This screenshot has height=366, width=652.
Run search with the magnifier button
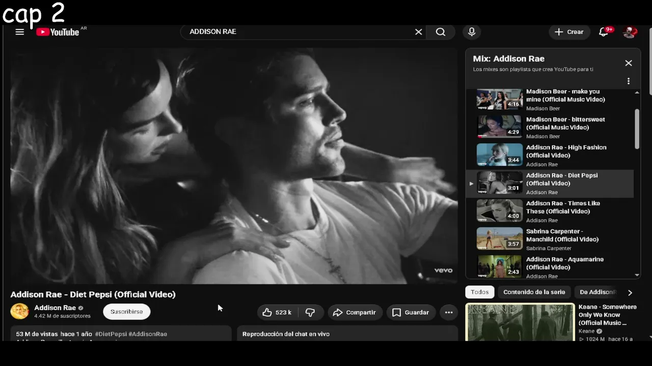(x=441, y=32)
